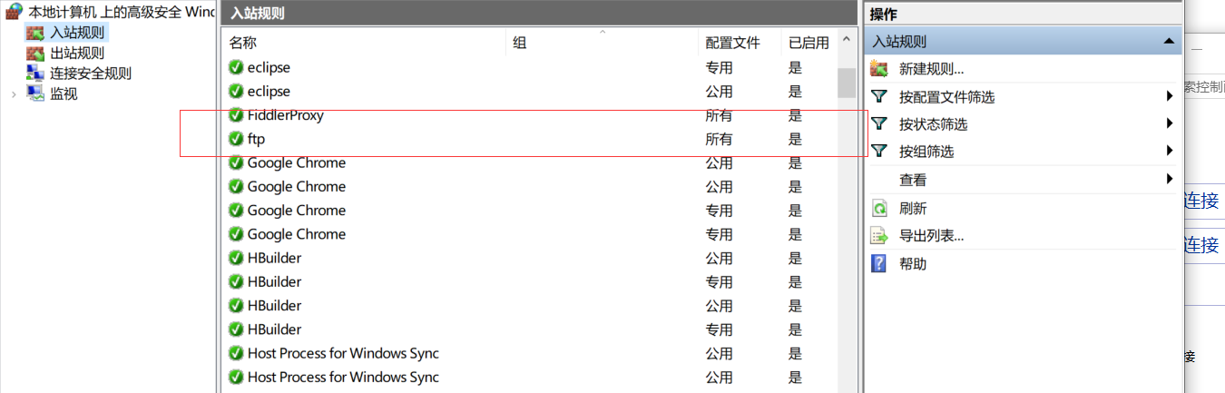Click the green 刷新 refresh icon
The image size is (1225, 393).
click(x=878, y=208)
